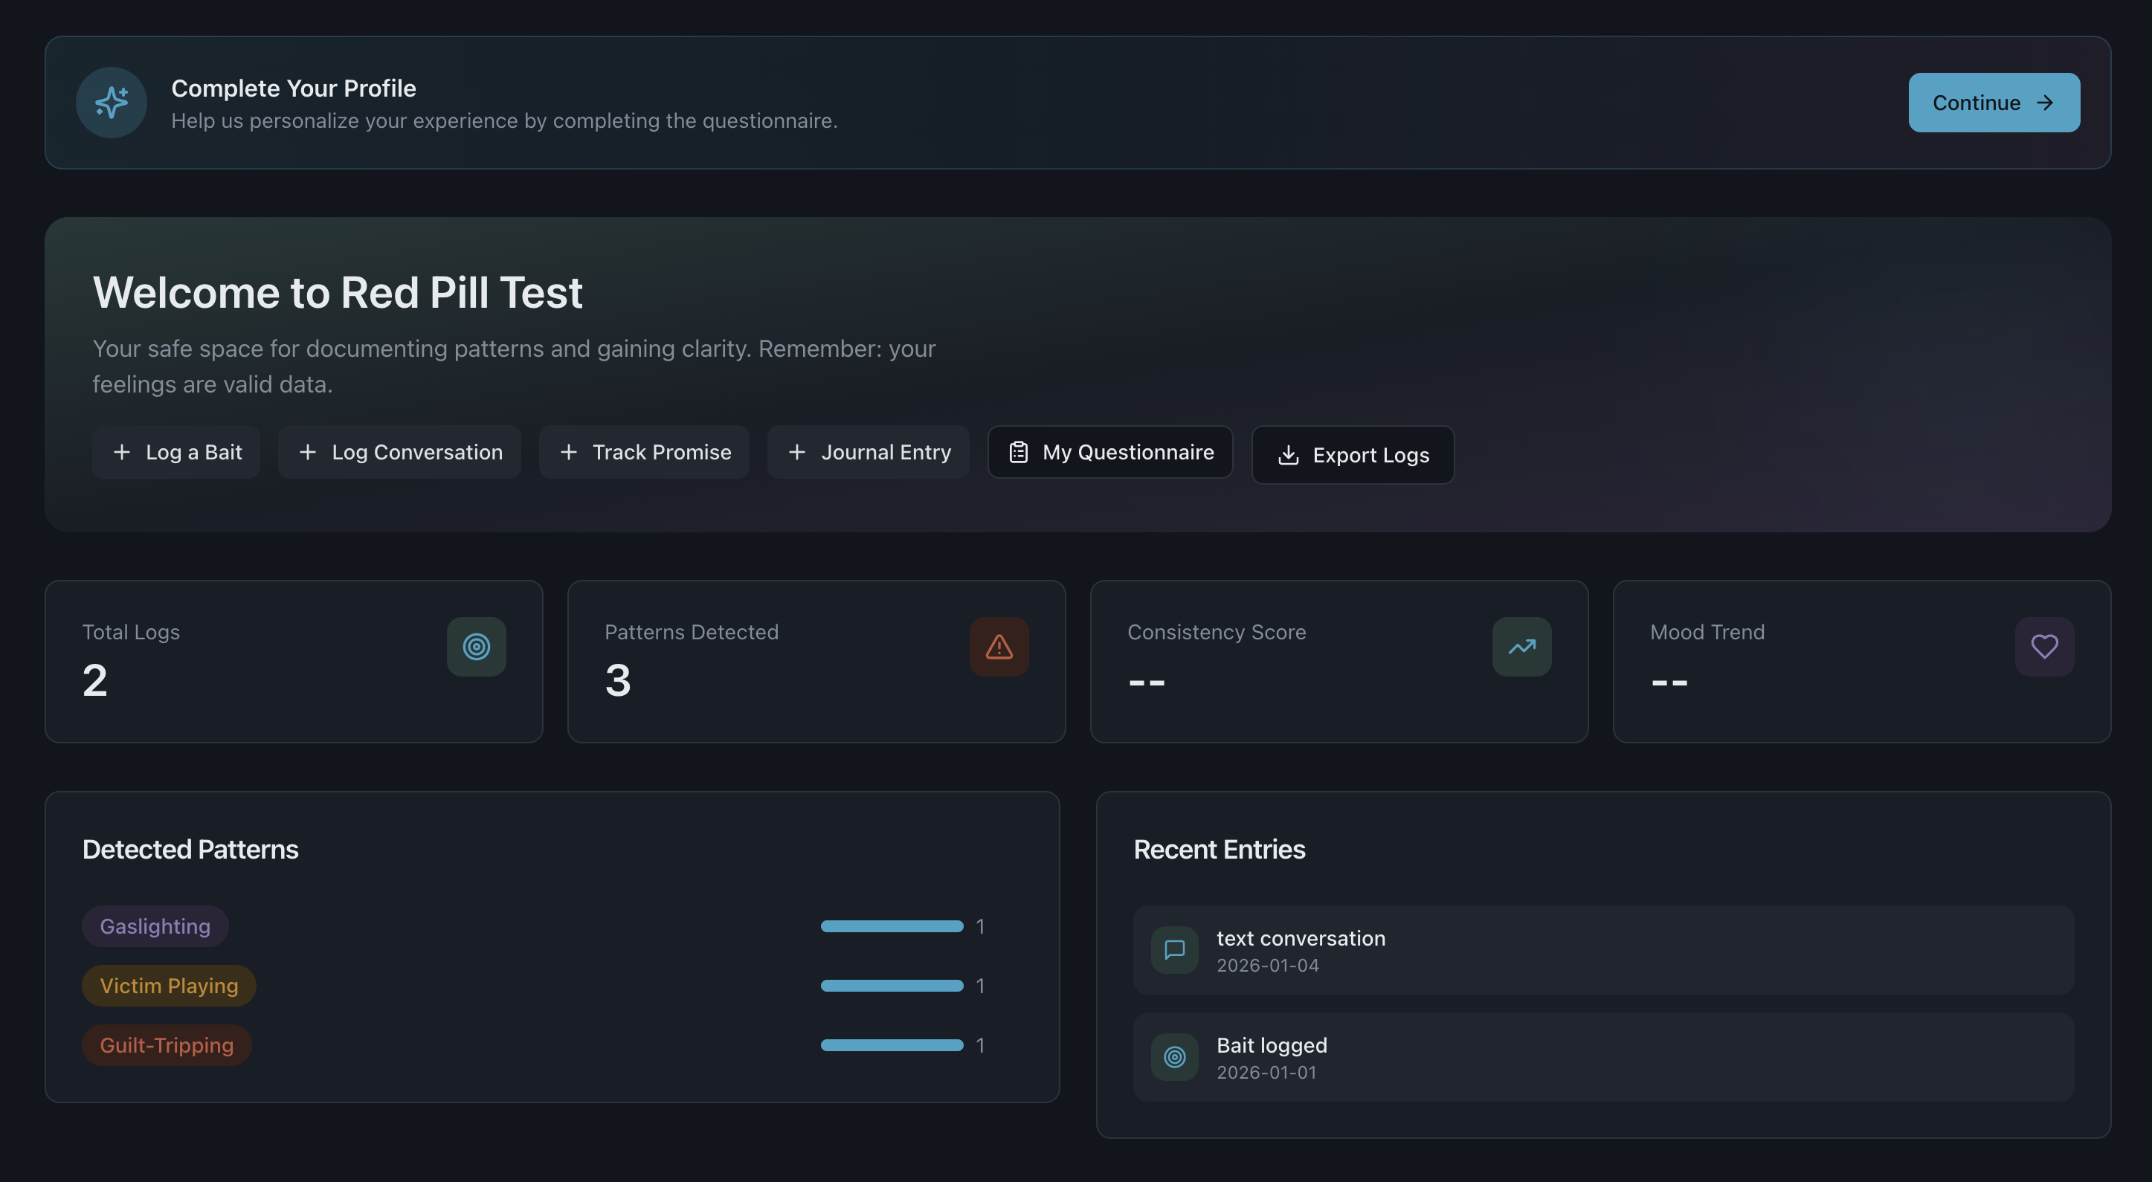The height and width of the screenshot is (1182, 2152).
Task: Open the Log Conversation dialog
Action: coord(399,452)
